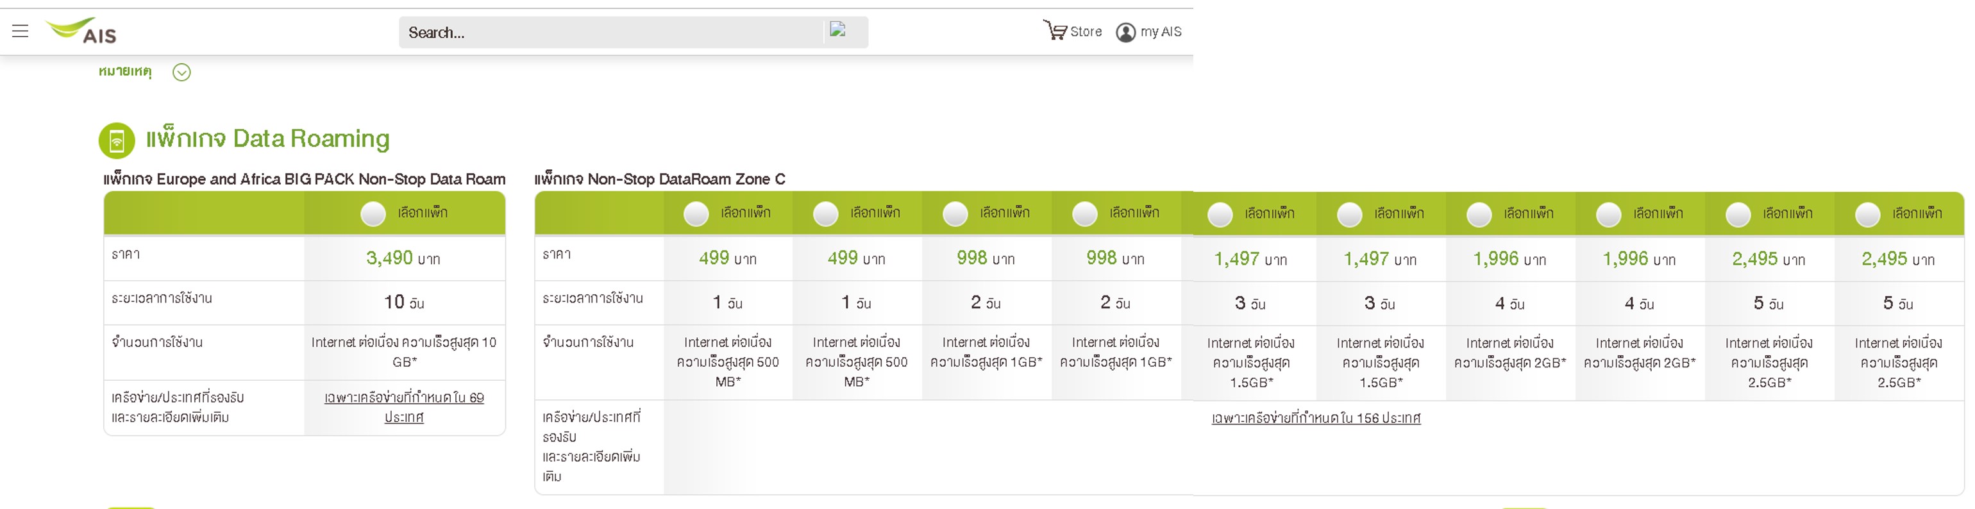Select the rightmost 499 baht package radio
Viewport: 1975px width, 509px height.
826,213
